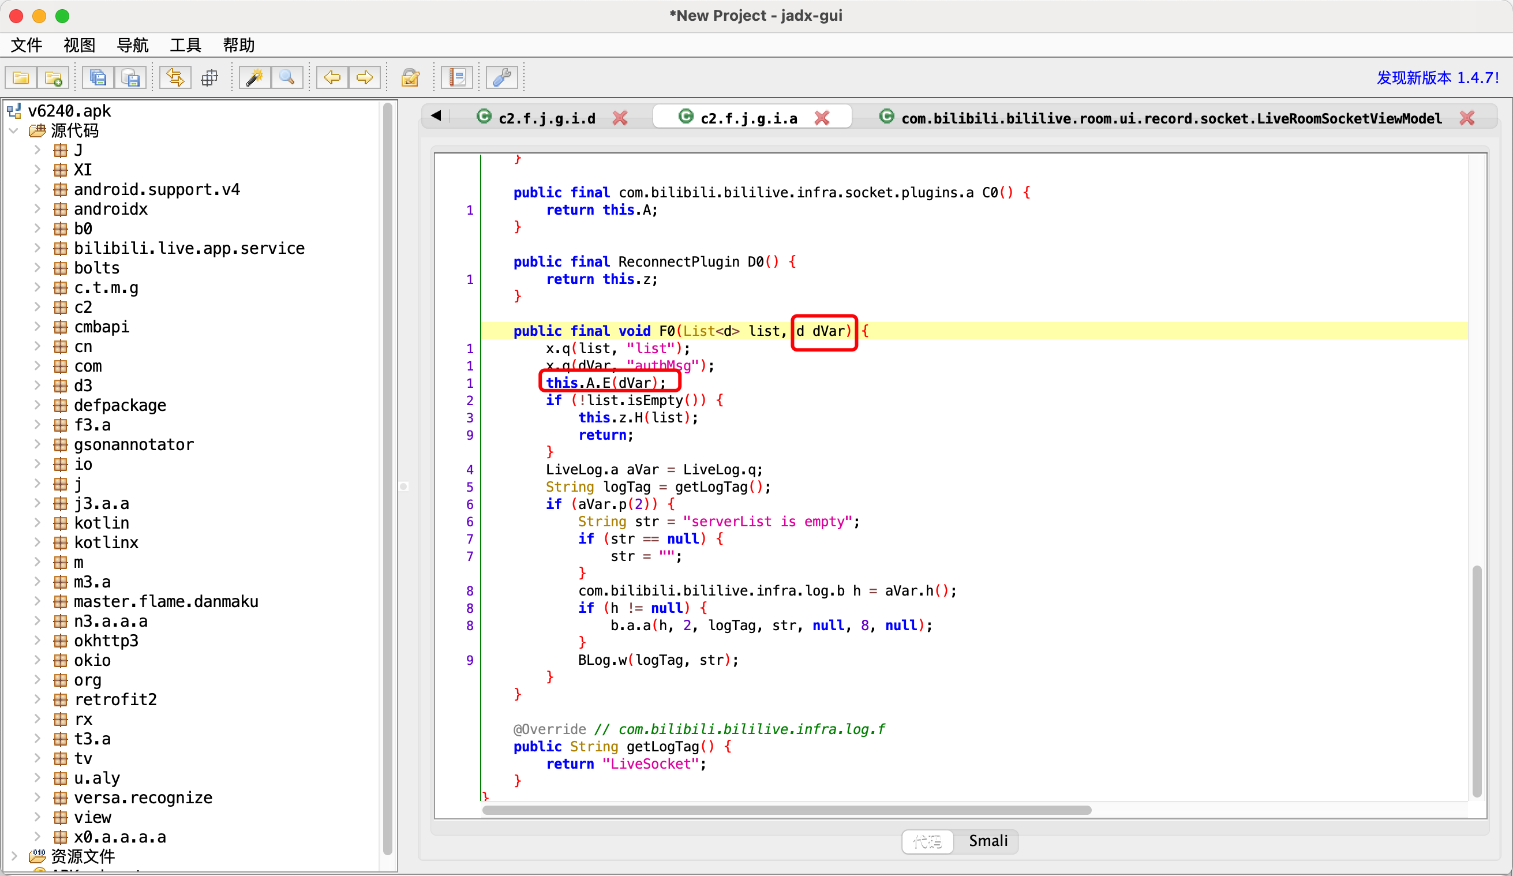The height and width of the screenshot is (876, 1513).
Task: Click the 资源文件 folder icon
Action: click(x=38, y=856)
